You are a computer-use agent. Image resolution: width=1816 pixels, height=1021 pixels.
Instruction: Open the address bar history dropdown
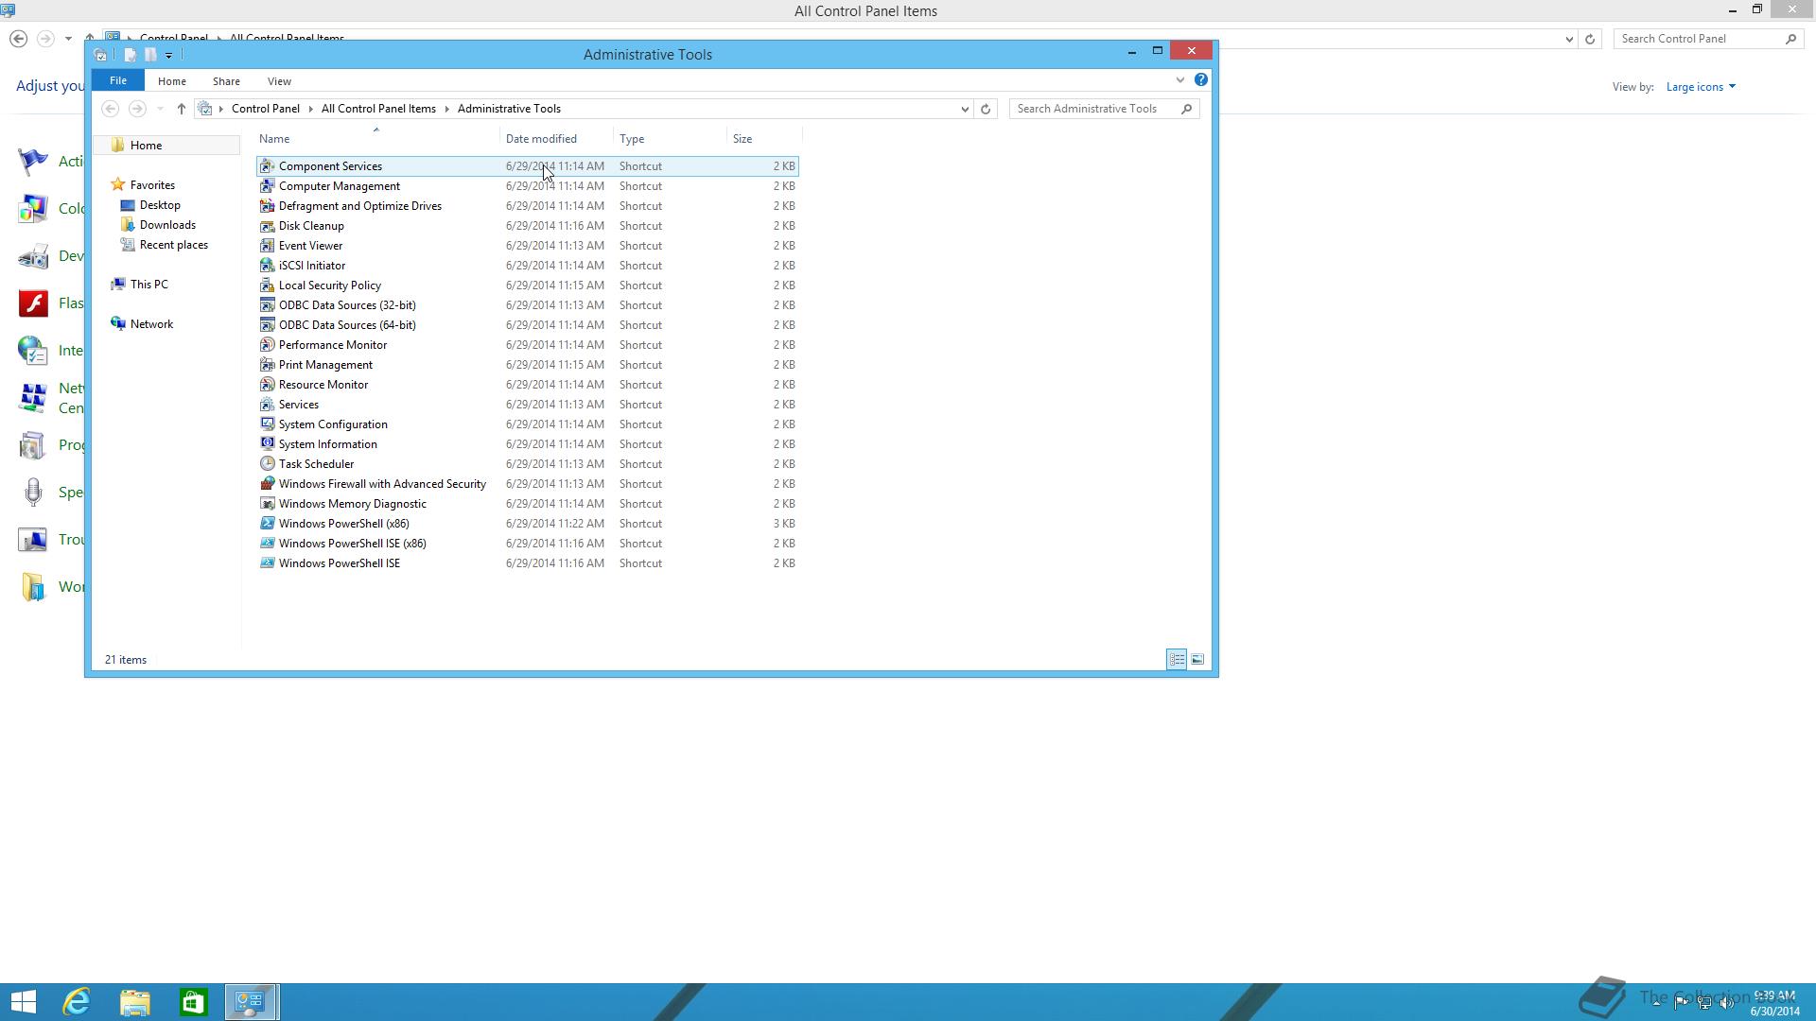[x=965, y=109]
